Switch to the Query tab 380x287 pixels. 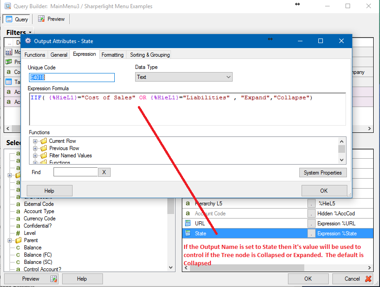click(17, 19)
